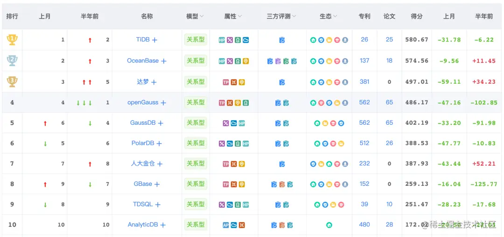This screenshot has width=504, height=237.
Task: Click the teal HP attribute icon in TiDB row
Action: point(222,40)
